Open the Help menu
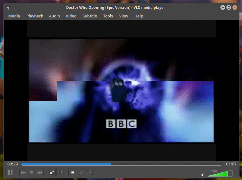The height and width of the screenshot is (180, 242). 139,16
